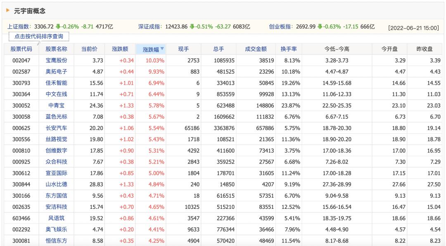Viewport: 446px width, 246px height.
Task: Select stock code 002047
Action: coord(21,60)
